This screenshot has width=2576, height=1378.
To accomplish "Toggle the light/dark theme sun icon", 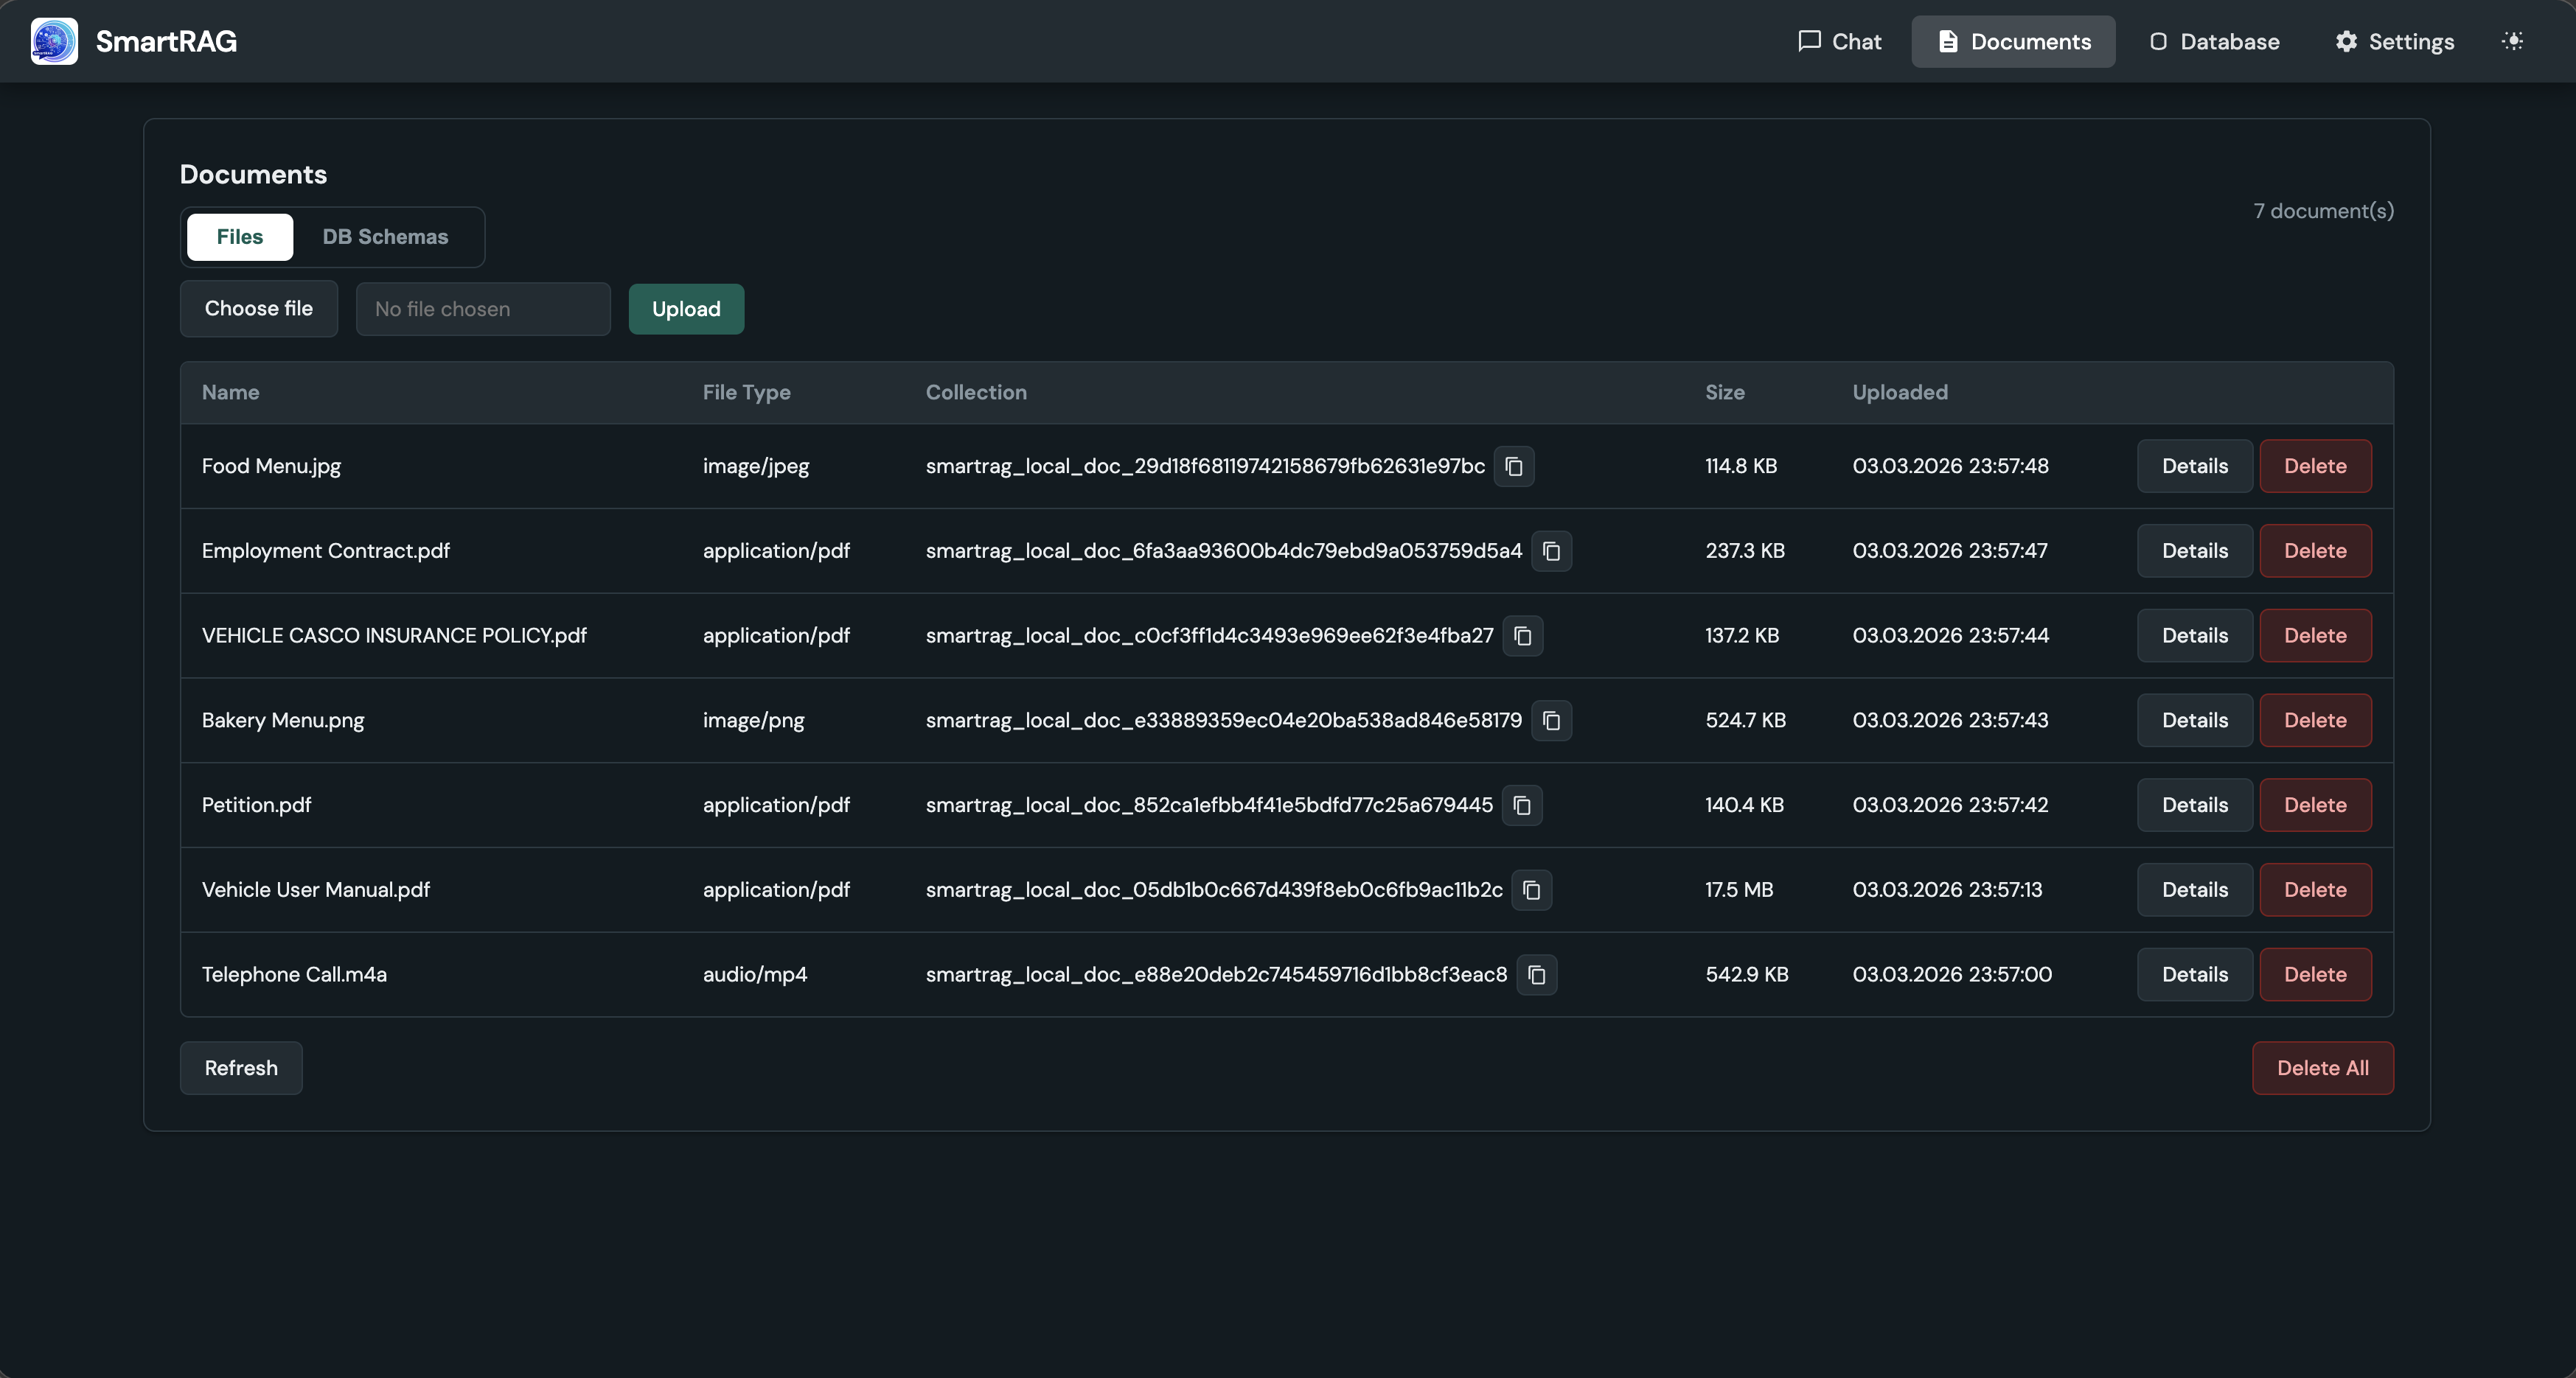I will [2512, 41].
